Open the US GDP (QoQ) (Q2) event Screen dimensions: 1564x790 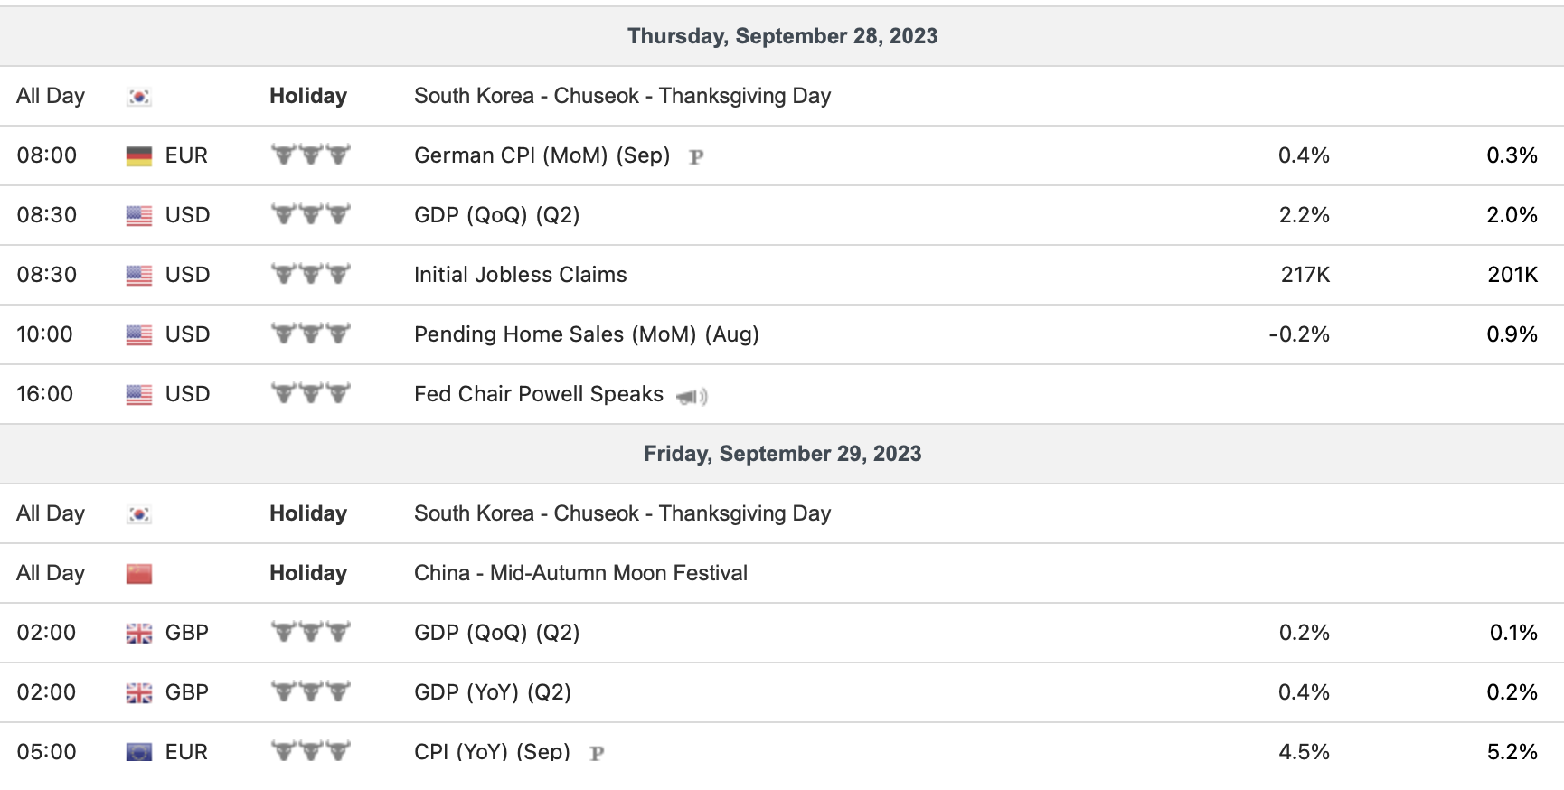[x=496, y=215]
